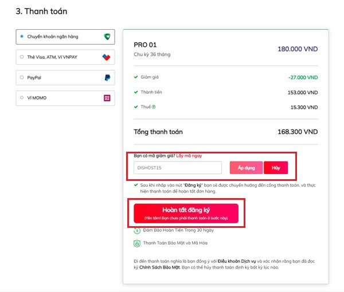The width and height of the screenshot is (344, 292).
Task: Open the Lấy mã ngay link
Action: click(x=189, y=156)
